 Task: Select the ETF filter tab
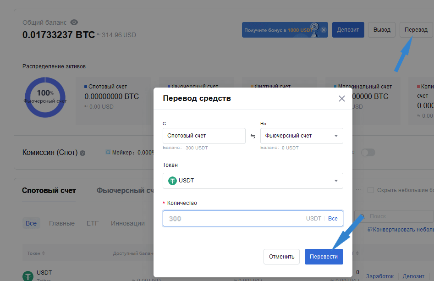pyautogui.click(x=93, y=223)
